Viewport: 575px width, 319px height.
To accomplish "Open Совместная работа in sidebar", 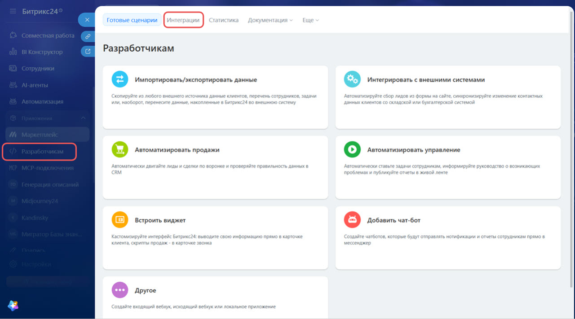I will [x=48, y=35].
